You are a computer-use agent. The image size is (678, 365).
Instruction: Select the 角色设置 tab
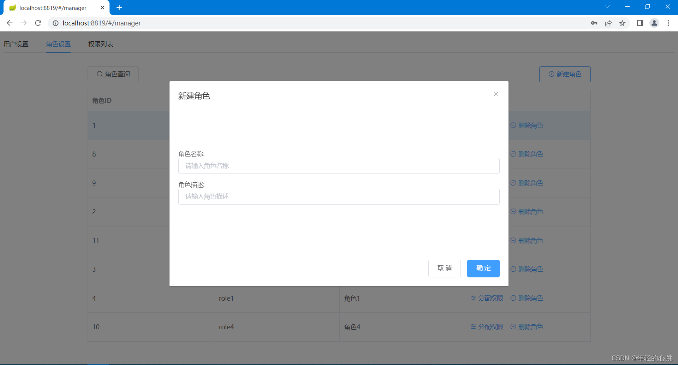[58, 44]
